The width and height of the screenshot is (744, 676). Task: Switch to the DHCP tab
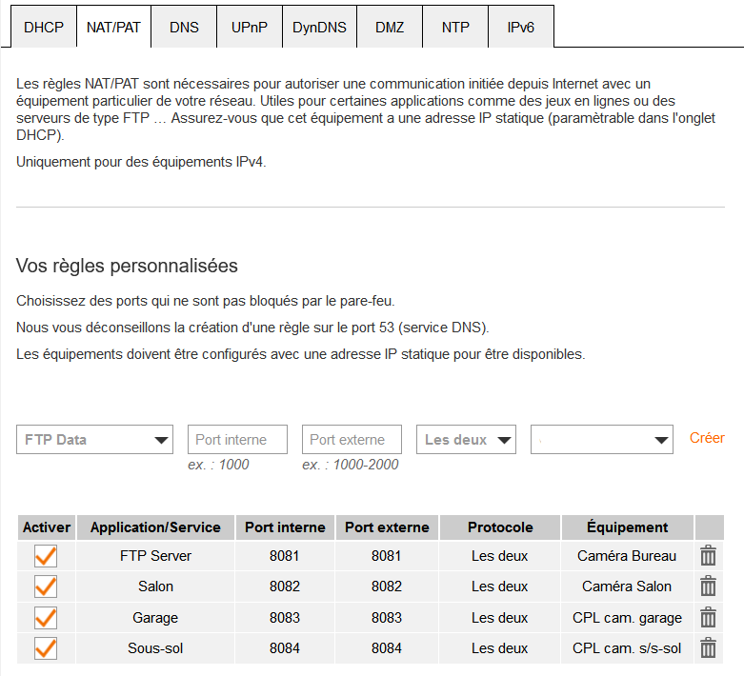pos(44,28)
